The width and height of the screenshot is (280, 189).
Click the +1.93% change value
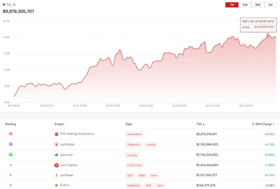[x=270, y=165]
